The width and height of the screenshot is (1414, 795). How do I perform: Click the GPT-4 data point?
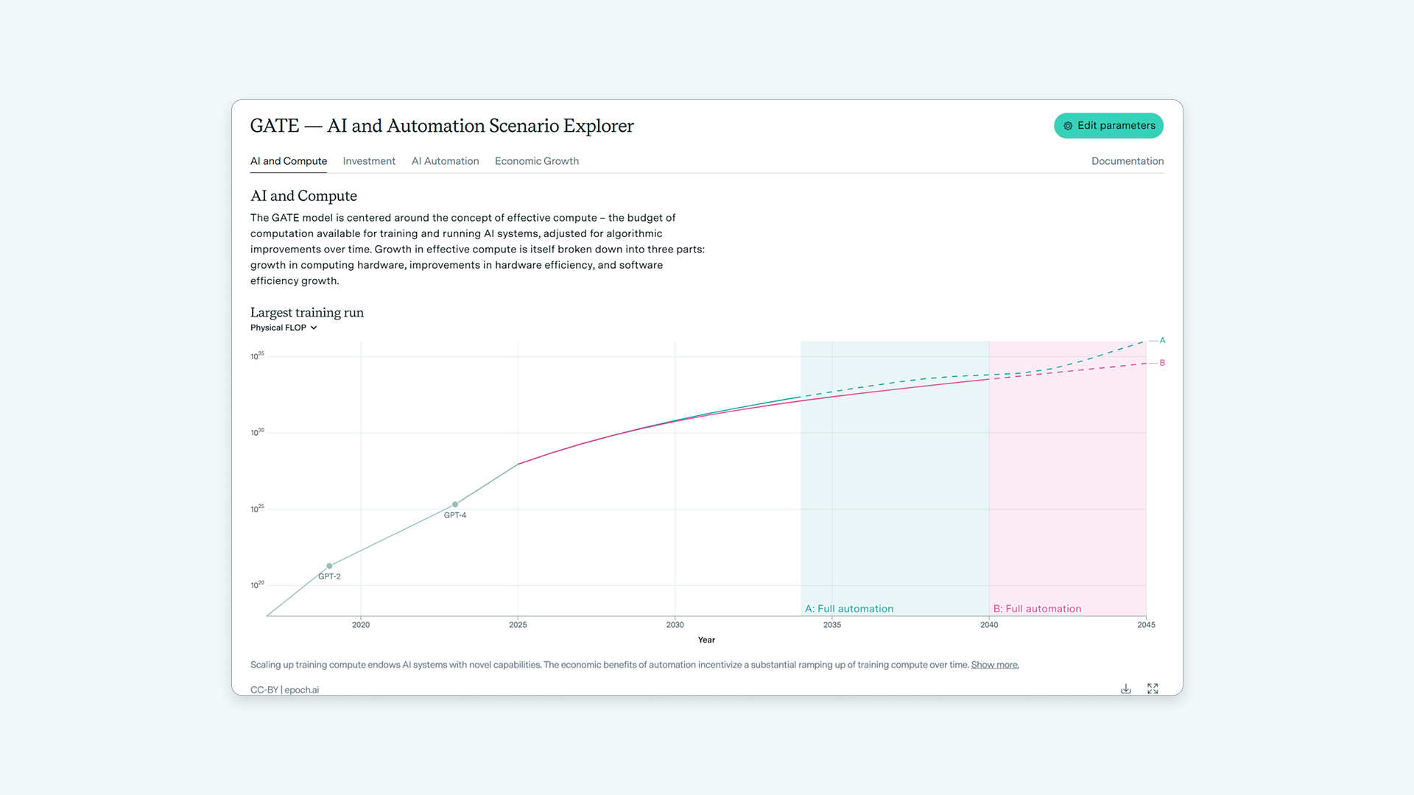click(455, 504)
